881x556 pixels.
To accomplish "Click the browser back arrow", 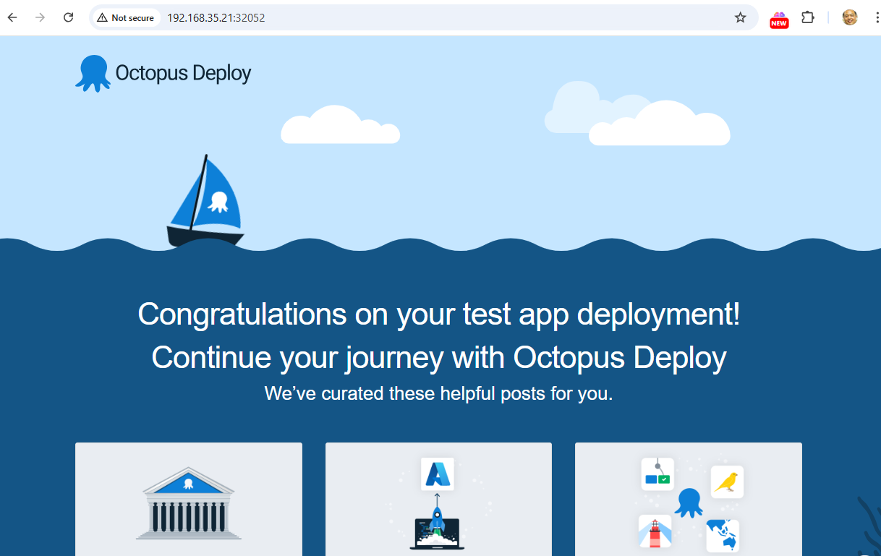I will point(12,17).
